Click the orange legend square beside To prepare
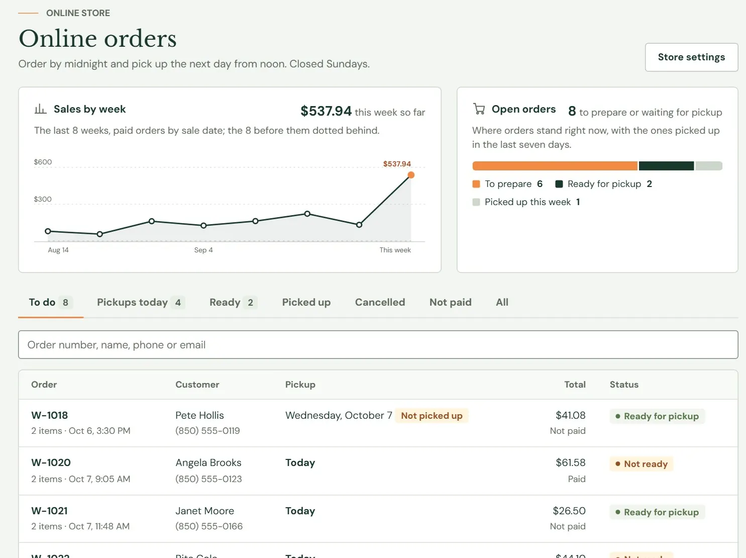 (476, 184)
